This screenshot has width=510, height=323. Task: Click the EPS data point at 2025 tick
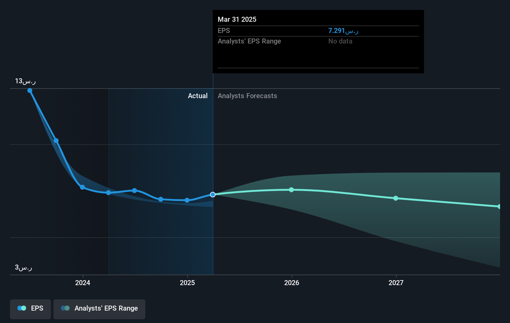click(x=187, y=200)
